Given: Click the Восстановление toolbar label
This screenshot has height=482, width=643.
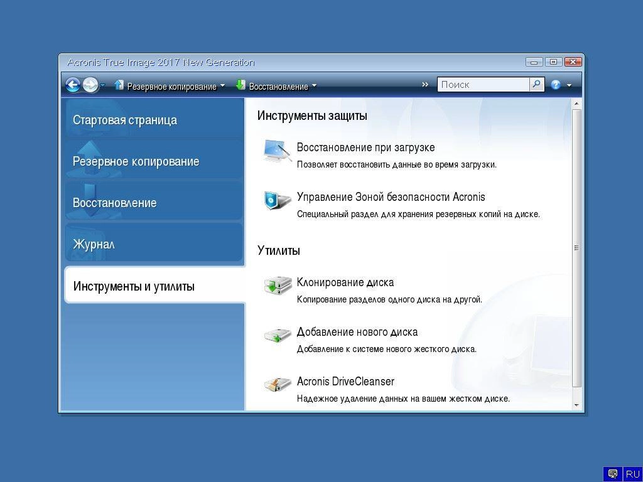Looking at the screenshot, I should pyautogui.click(x=278, y=87).
